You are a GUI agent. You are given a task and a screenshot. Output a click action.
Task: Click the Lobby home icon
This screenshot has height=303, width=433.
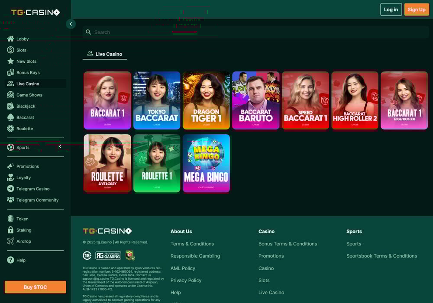pos(10,39)
